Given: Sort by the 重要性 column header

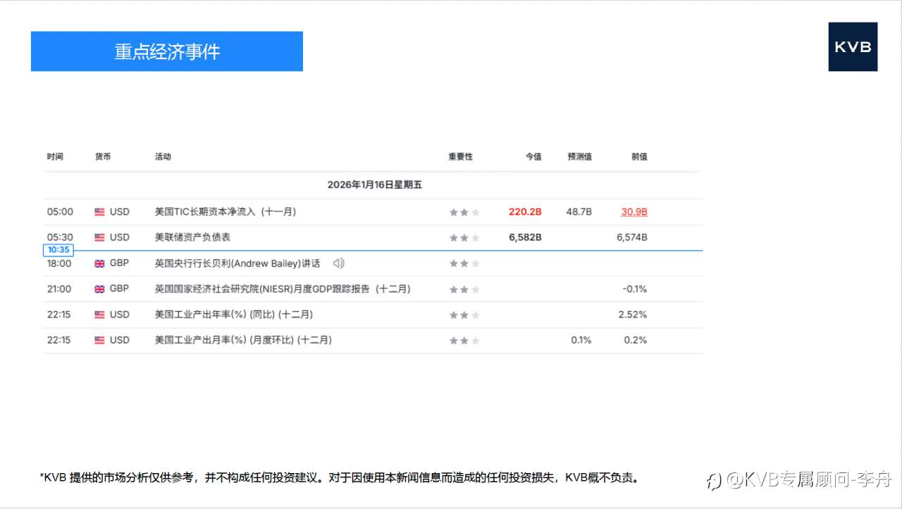Looking at the screenshot, I should (461, 157).
